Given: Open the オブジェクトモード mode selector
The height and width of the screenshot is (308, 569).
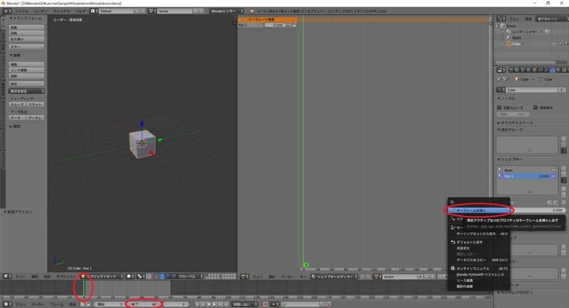Looking at the screenshot, I should (x=102, y=276).
